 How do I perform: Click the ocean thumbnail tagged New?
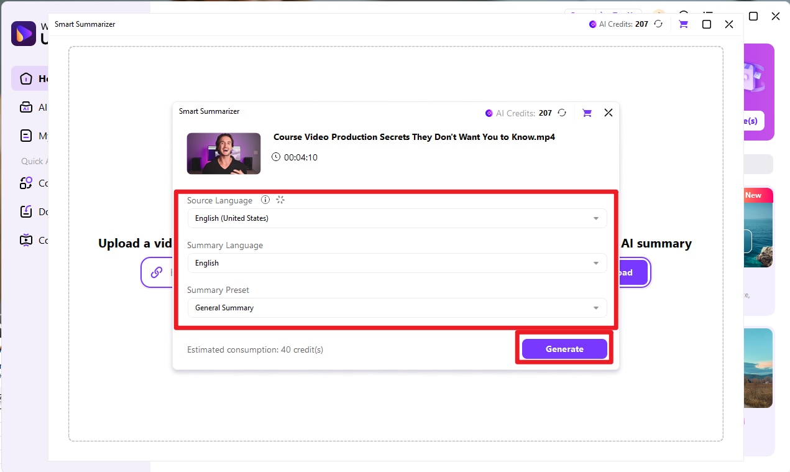tap(758, 228)
